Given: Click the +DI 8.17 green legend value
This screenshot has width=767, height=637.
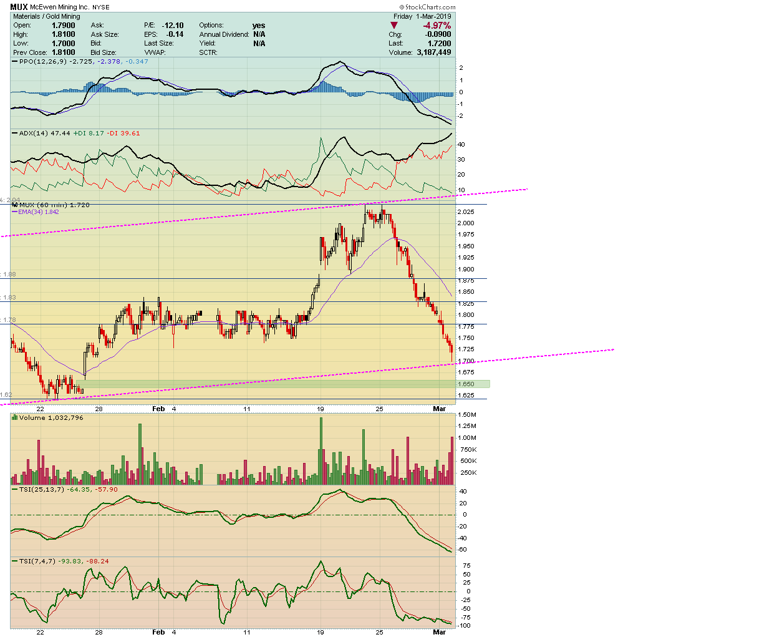Looking at the screenshot, I should 88,133.
